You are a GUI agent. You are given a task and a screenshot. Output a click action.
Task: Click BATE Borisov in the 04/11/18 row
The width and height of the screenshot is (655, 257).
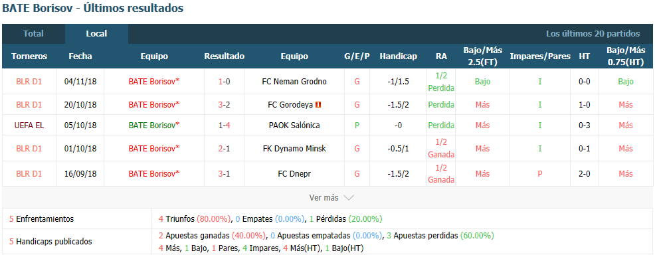(x=154, y=82)
